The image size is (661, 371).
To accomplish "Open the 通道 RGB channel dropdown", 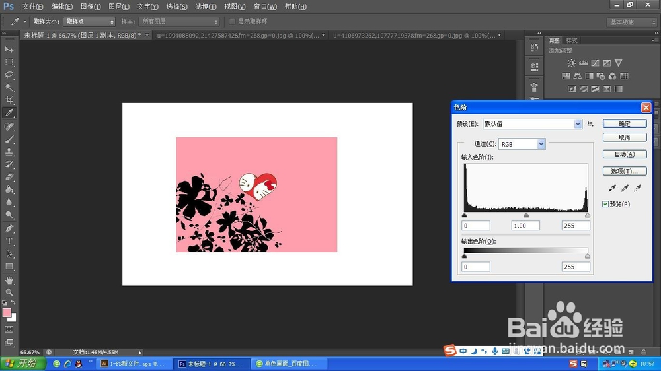I will point(522,144).
